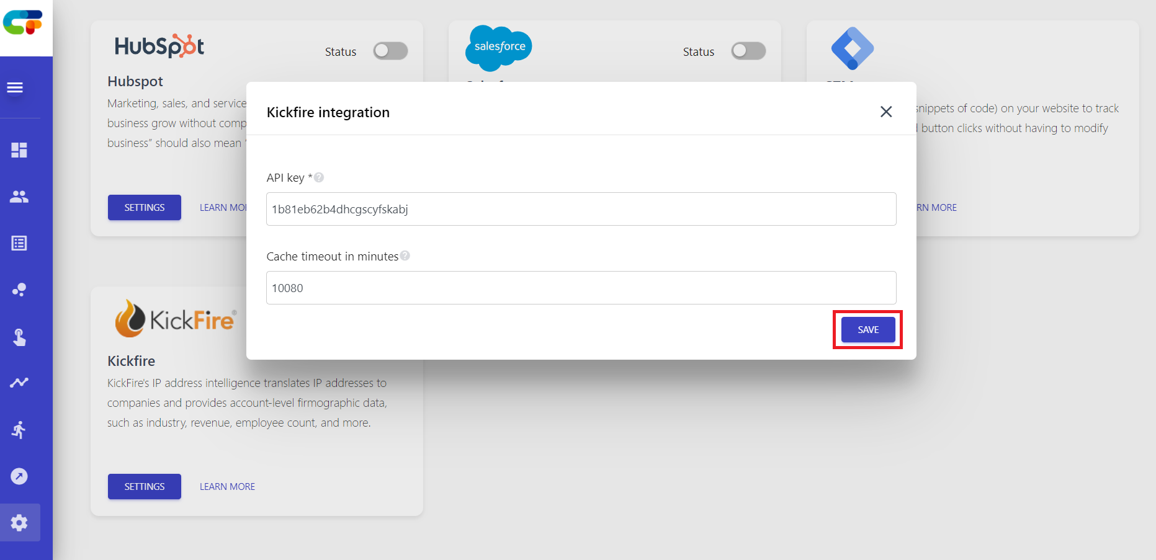Click the API key input field
Viewport: 1156px width, 560px height.
(x=581, y=209)
